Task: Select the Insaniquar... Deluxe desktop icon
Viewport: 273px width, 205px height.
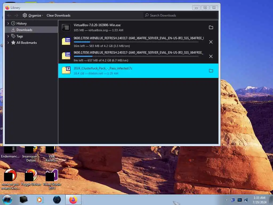Action: coord(31,154)
